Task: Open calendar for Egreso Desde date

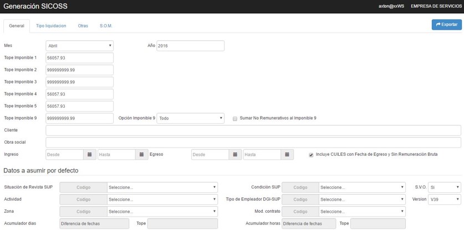Action: tap(235, 155)
